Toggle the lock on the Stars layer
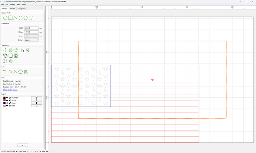 tap(10, 106)
